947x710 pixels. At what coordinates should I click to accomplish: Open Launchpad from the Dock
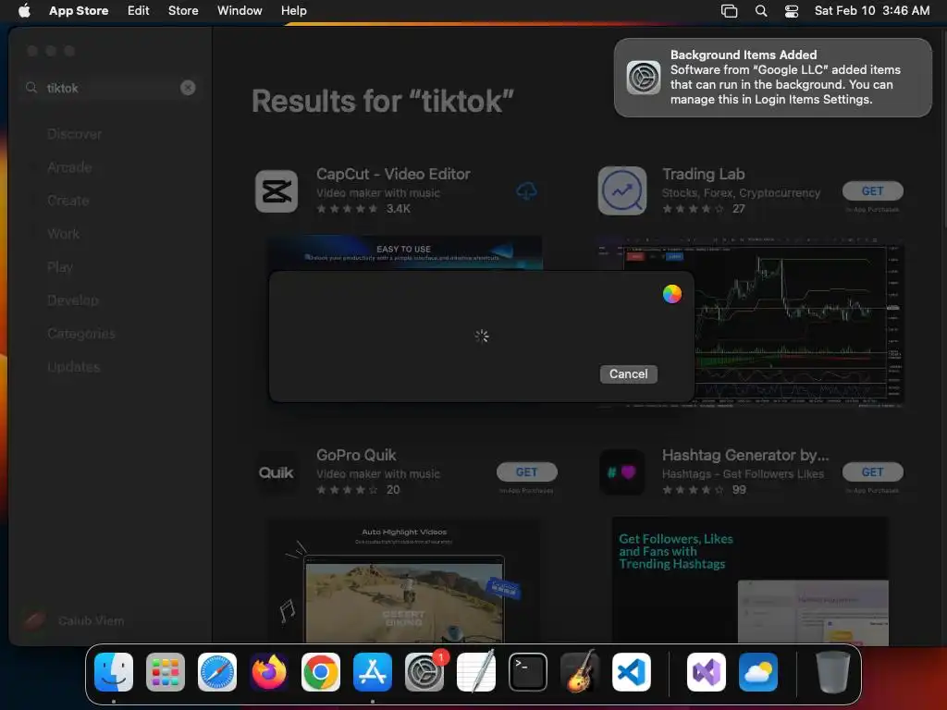[166, 672]
